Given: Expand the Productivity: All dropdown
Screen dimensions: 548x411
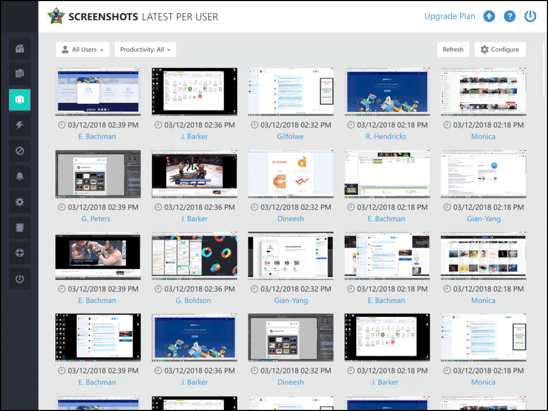Looking at the screenshot, I should (x=145, y=50).
